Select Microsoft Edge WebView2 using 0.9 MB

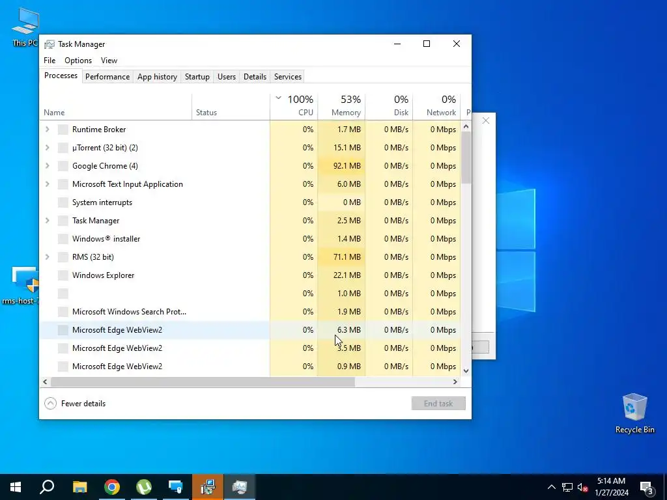[x=250, y=366]
